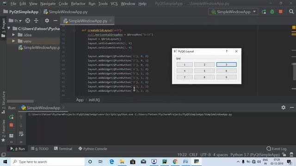Click the Type here to search box

point(48,162)
